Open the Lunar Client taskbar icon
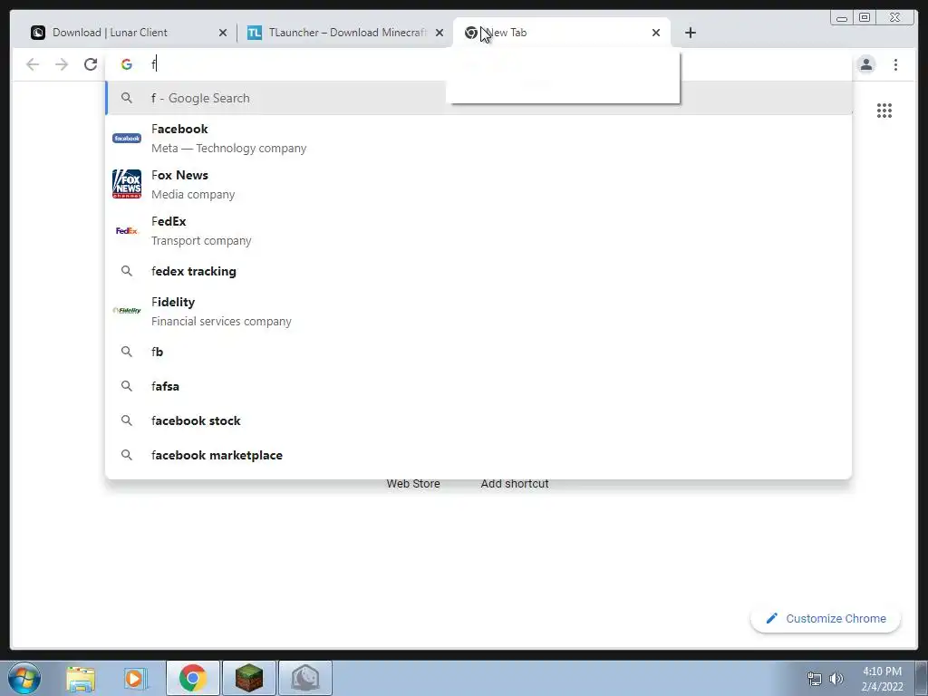The width and height of the screenshot is (928, 696). point(305,678)
